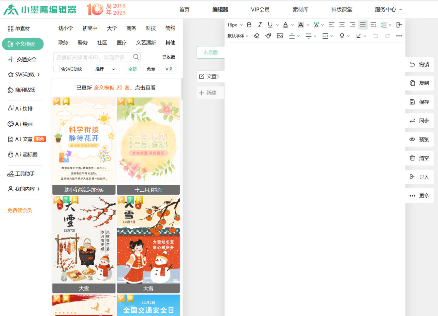Center-align the text

click(342, 25)
